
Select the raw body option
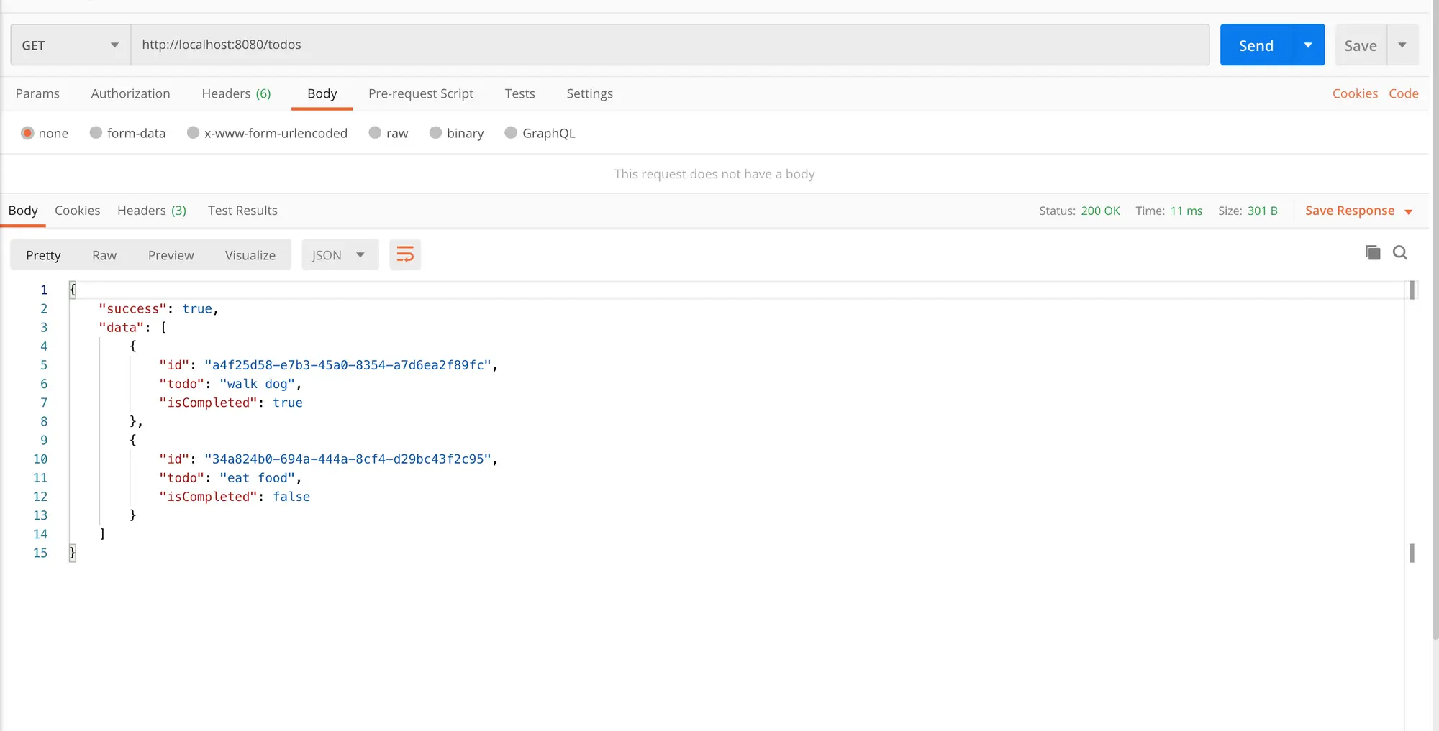point(389,133)
